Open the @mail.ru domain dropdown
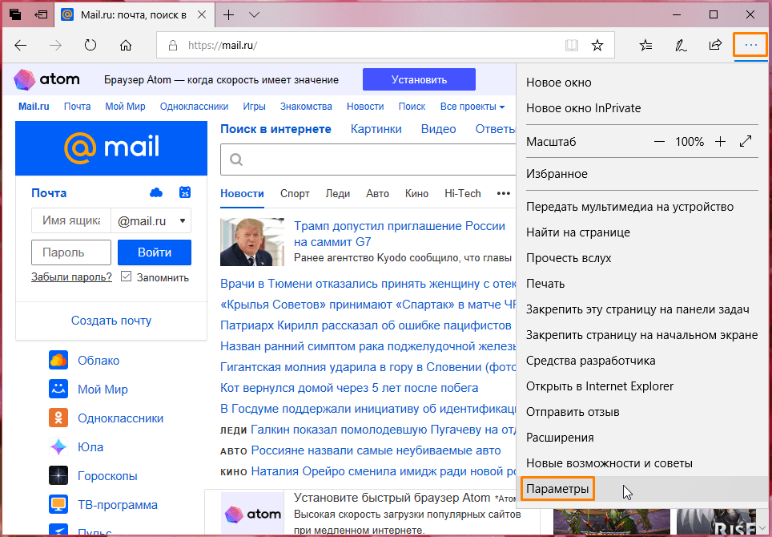 pyautogui.click(x=151, y=220)
